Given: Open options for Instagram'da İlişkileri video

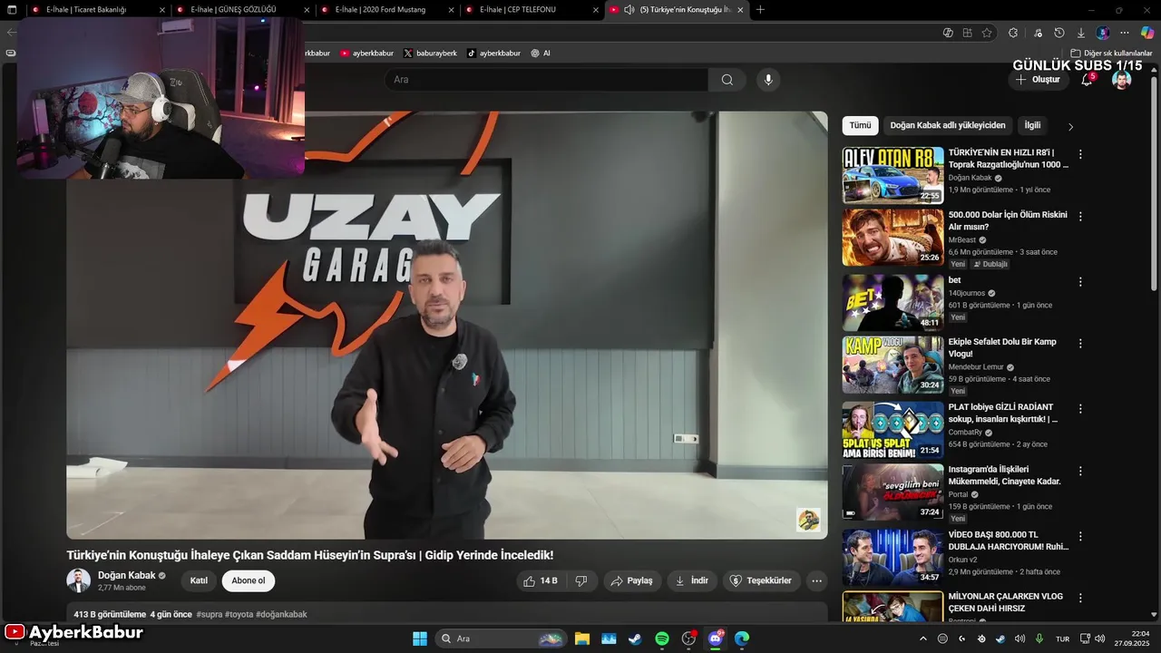Looking at the screenshot, I should (x=1079, y=472).
